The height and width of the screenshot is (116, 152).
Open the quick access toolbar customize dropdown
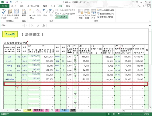(x=22, y=2)
